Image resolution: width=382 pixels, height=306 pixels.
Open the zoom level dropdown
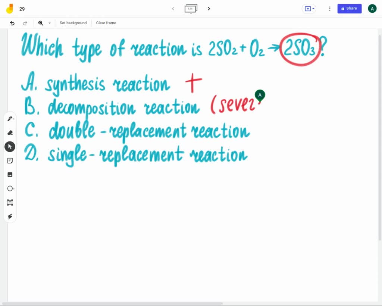coord(49,23)
